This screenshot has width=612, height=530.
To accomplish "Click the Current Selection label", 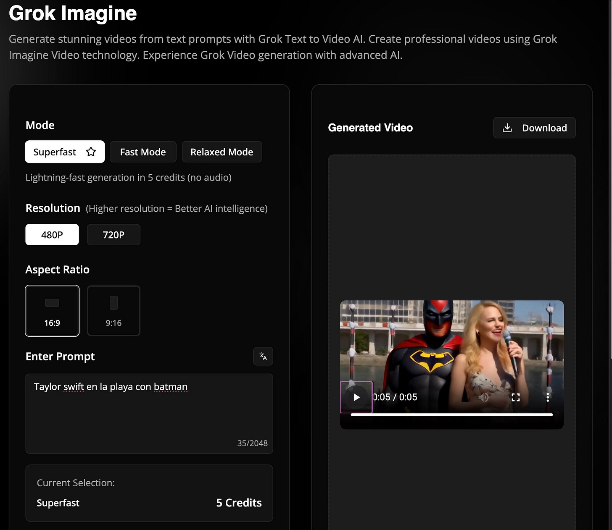I will pos(76,483).
